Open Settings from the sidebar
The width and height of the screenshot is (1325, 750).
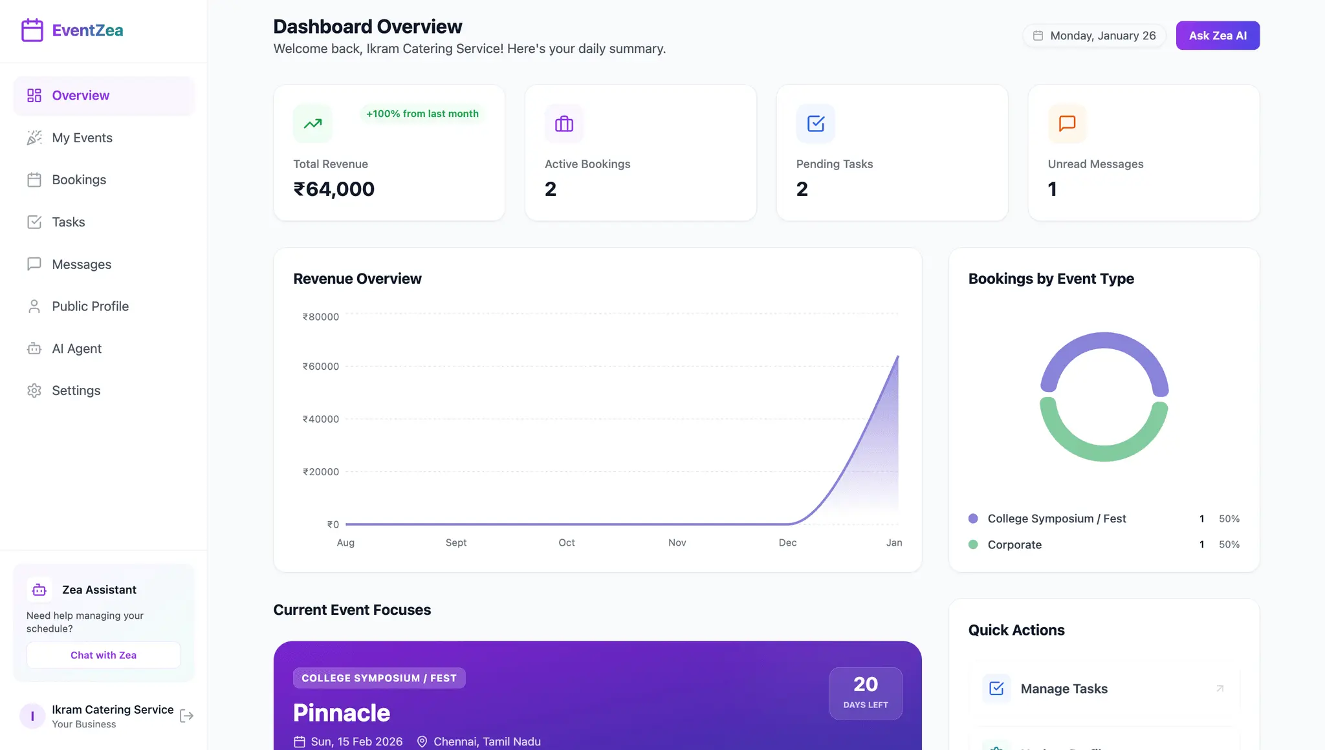[104, 391]
